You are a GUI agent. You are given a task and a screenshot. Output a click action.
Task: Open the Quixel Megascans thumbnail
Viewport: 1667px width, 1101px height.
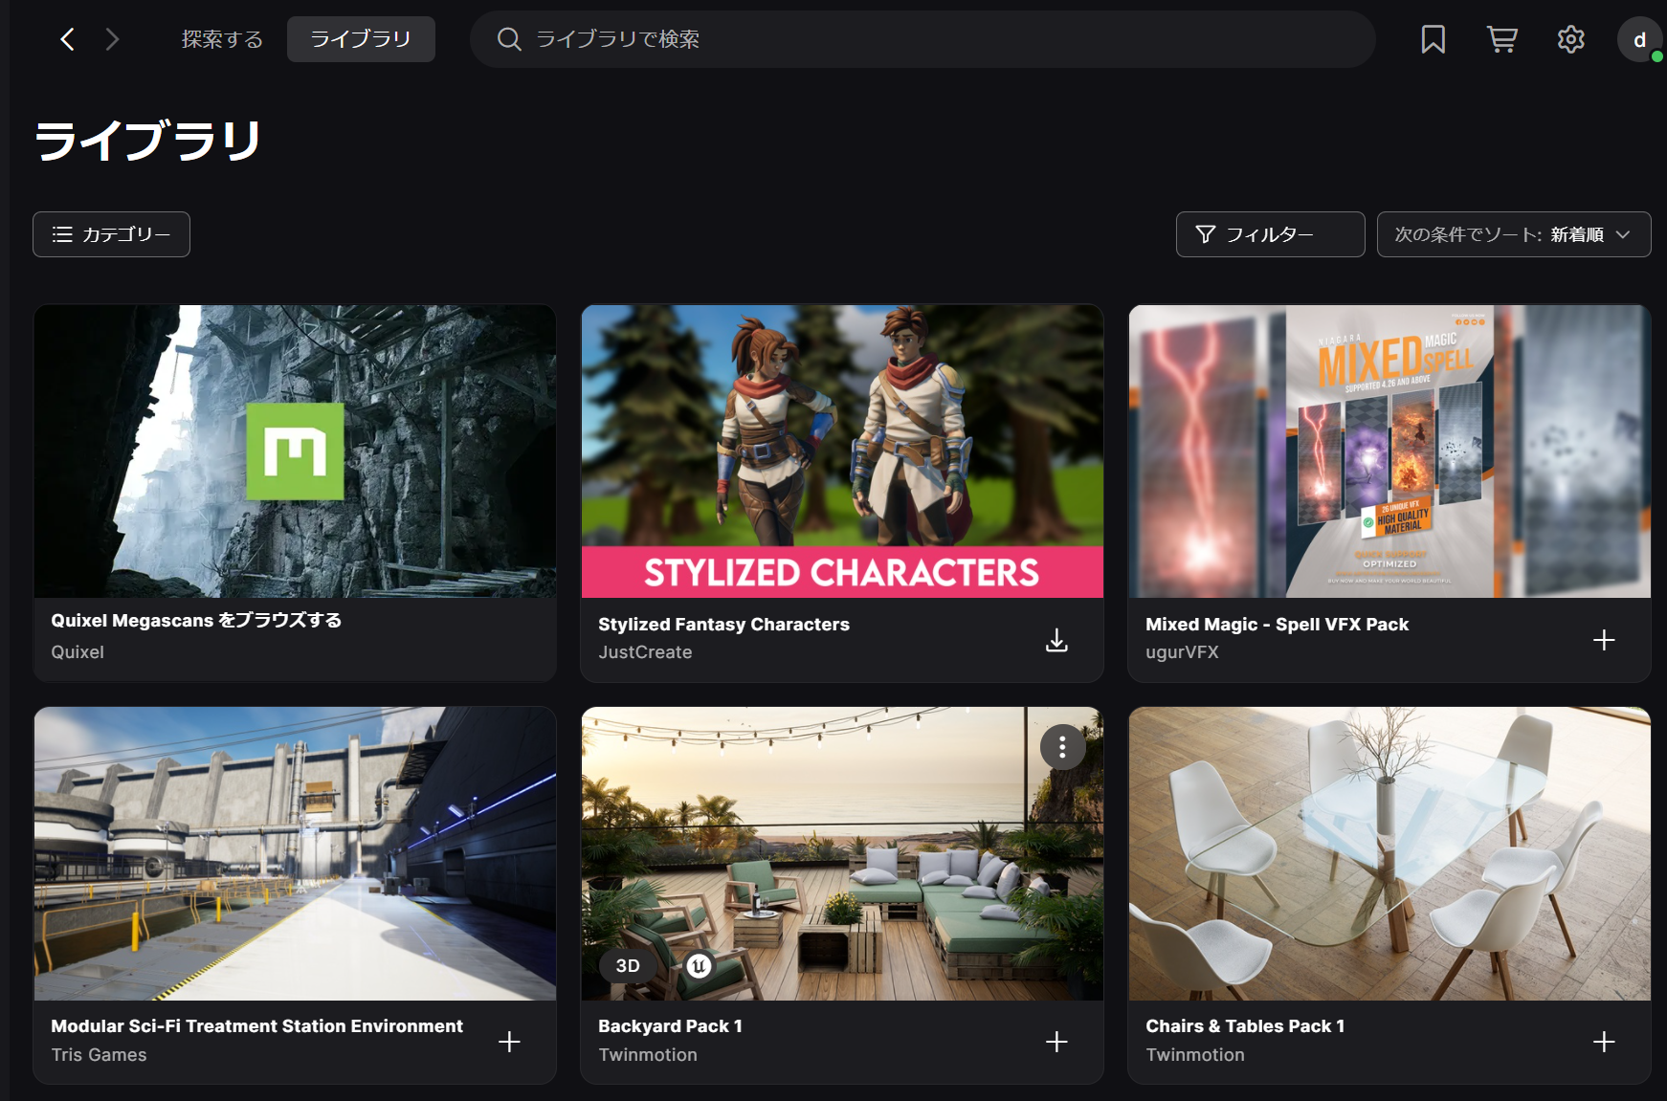pyautogui.click(x=295, y=451)
